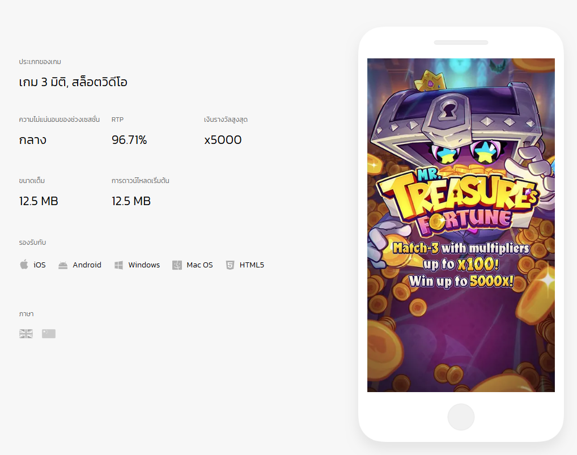This screenshot has height=455, width=577.
Task: Select the UK English flag icon
Action: (x=26, y=334)
